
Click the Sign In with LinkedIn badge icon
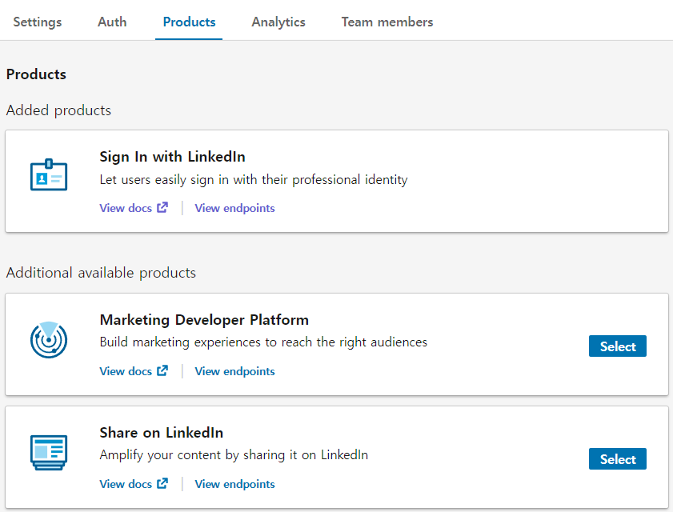click(x=48, y=175)
